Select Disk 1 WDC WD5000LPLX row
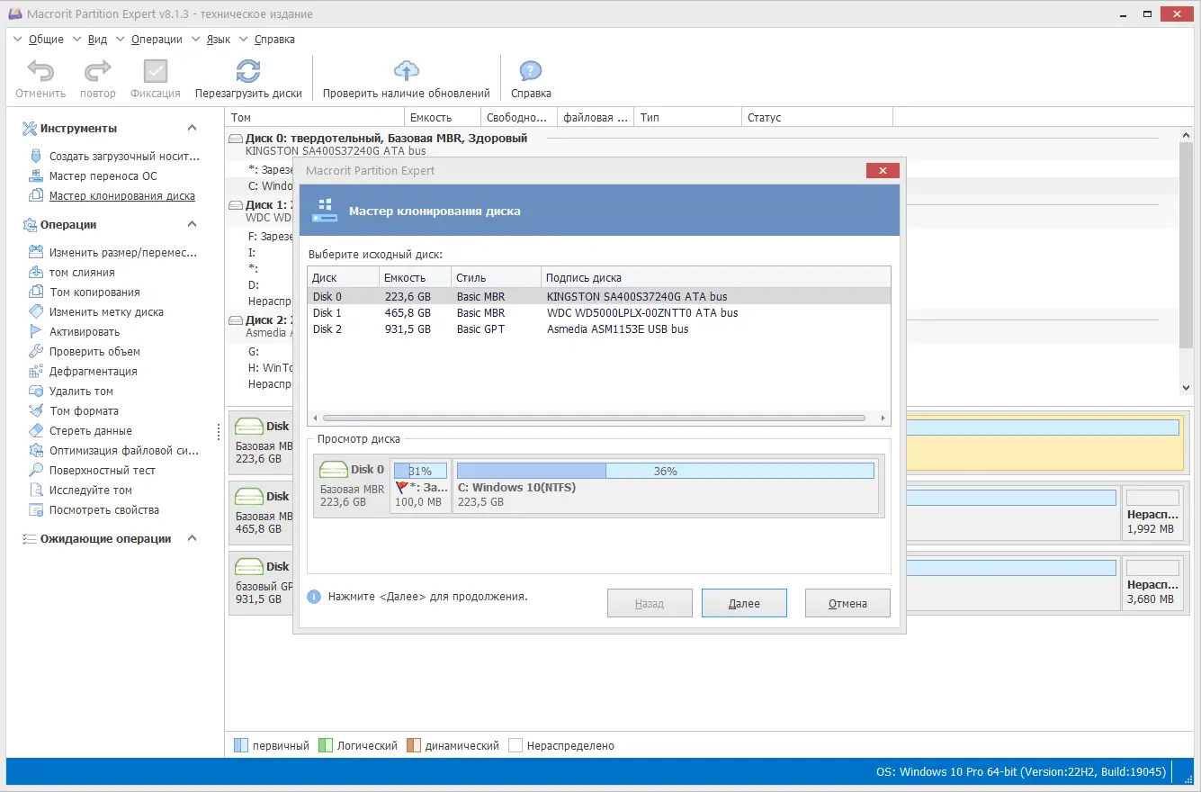 coord(599,313)
